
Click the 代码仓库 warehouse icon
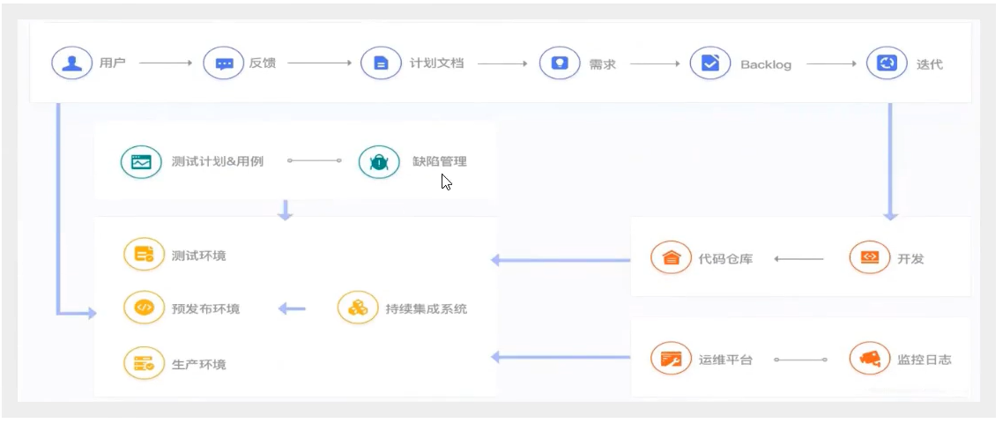671,258
